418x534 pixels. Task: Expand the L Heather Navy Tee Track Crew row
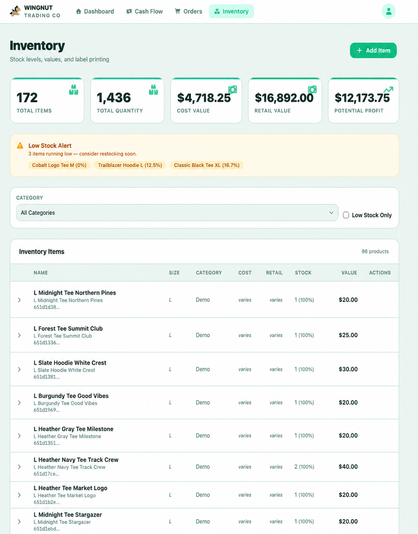[19, 467]
